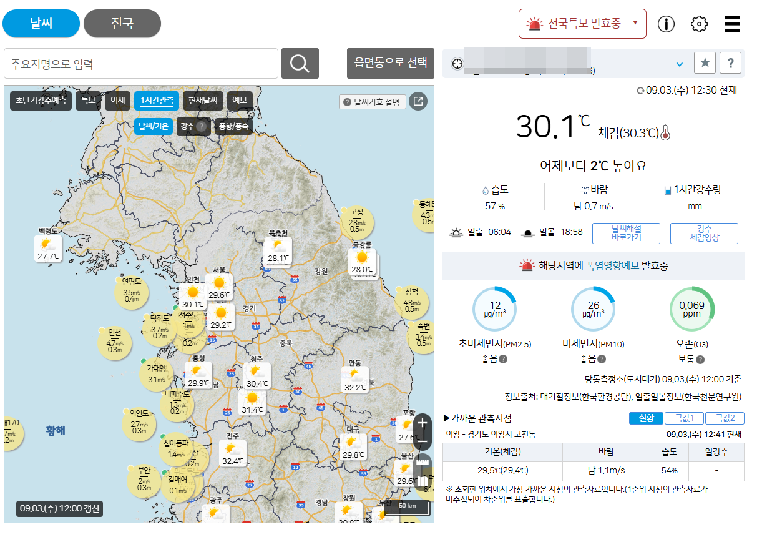The width and height of the screenshot is (772, 537).
Task: Select the map ruler measurement tool
Action: click(423, 463)
